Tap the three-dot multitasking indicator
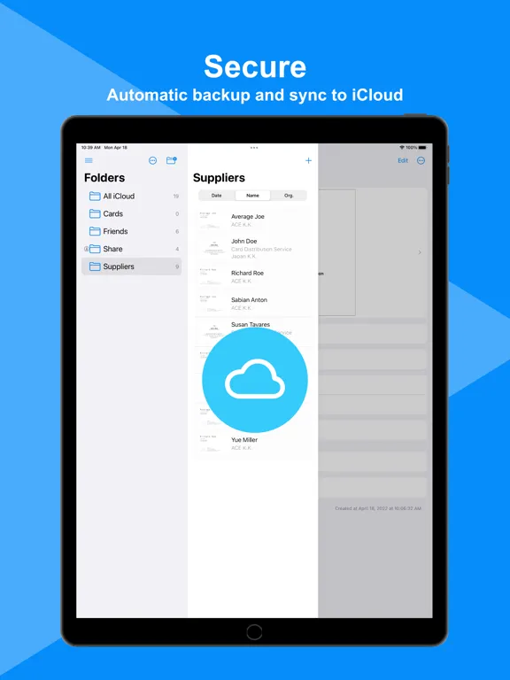This screenshot has height=680, width=510. click(254, 148)
